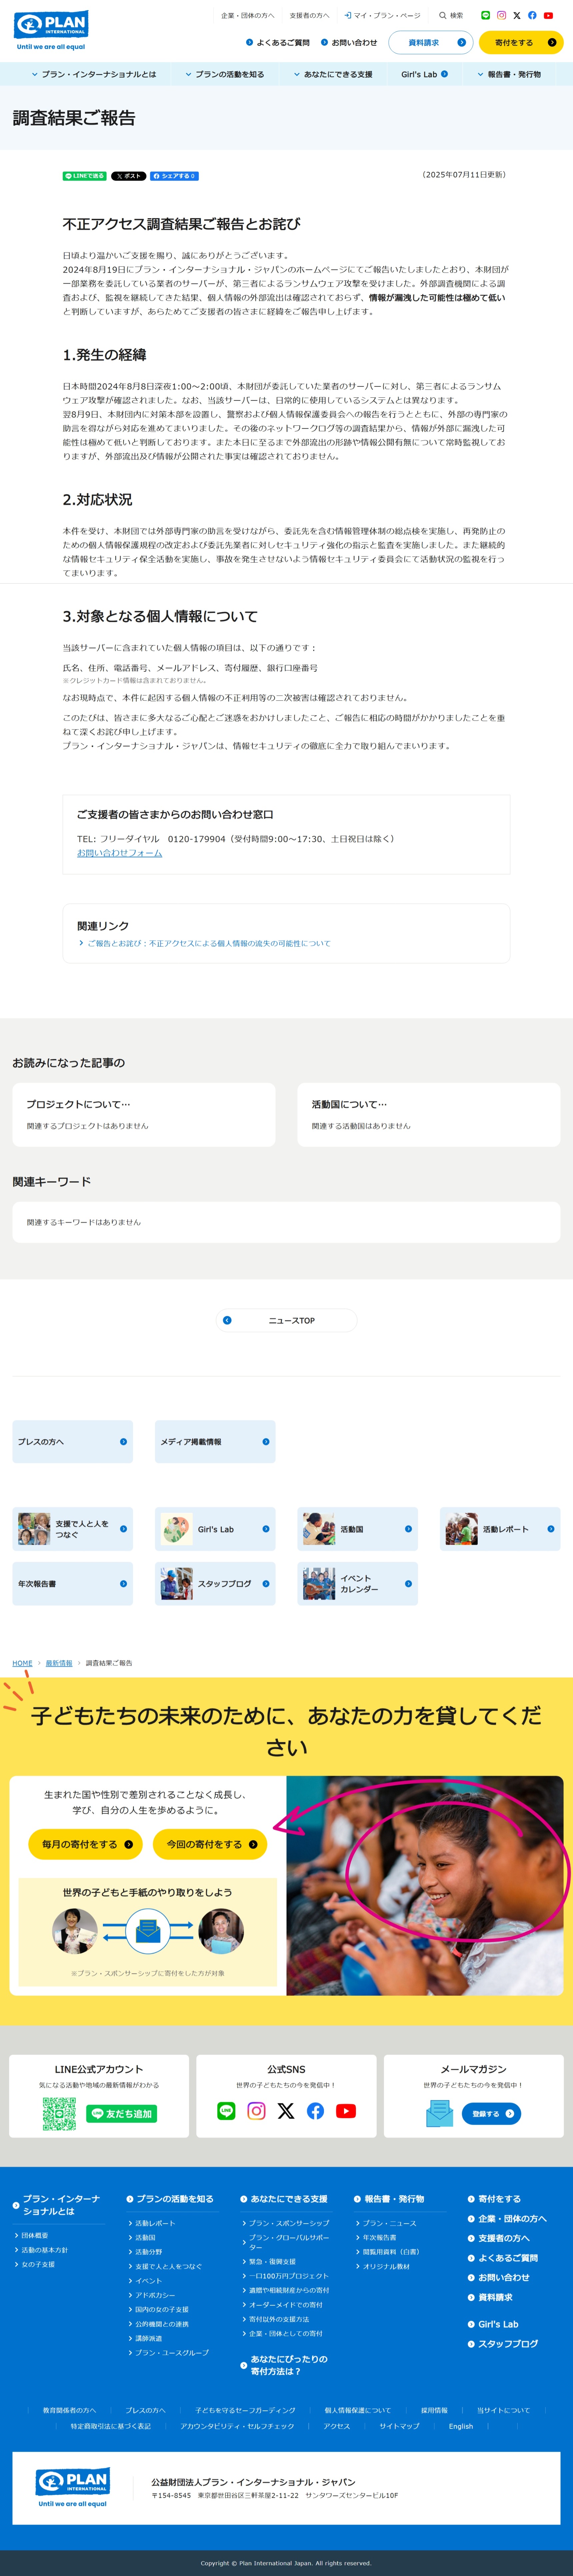
Task: Open the 活動国 thumbnail card
Action: pos(357,1529)
